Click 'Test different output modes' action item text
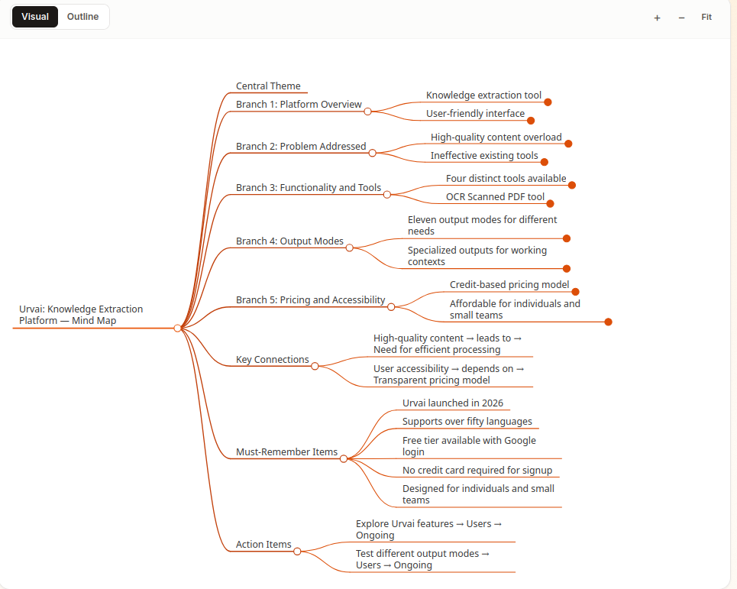The height and width of the screenshot is (589, 737). 417,554
